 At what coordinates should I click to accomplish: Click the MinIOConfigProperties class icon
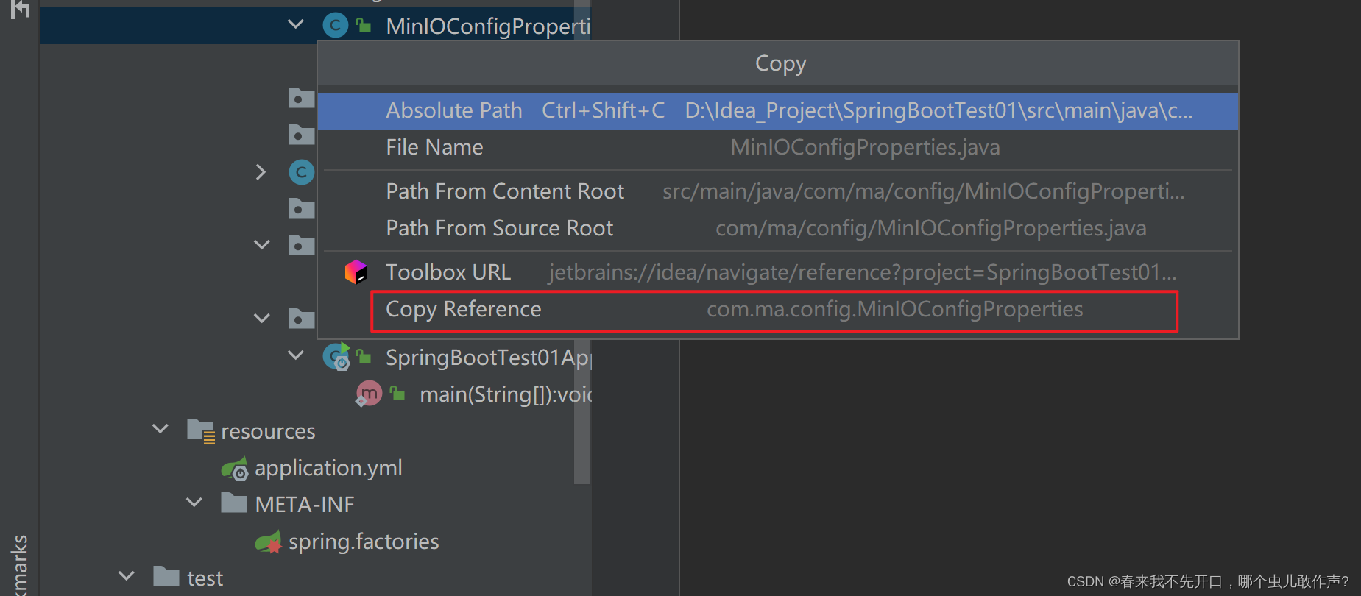(336, 26)
